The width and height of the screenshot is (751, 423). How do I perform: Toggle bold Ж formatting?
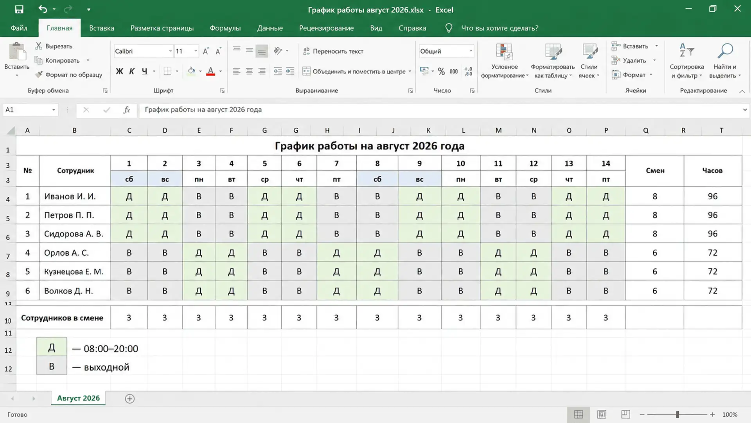(119, 71)
